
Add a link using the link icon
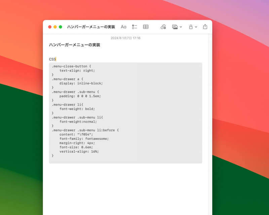tap(163, 27)
